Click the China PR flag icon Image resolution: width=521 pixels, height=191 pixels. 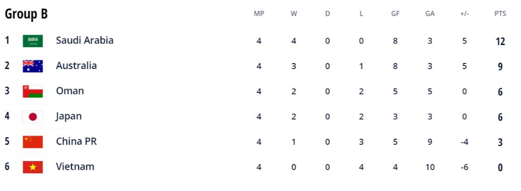(33, 142)
